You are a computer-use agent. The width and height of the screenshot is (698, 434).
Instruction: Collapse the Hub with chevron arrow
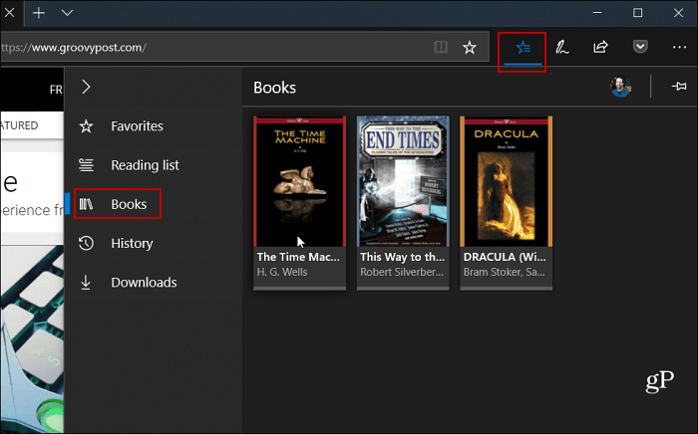(x=86, y=87)
